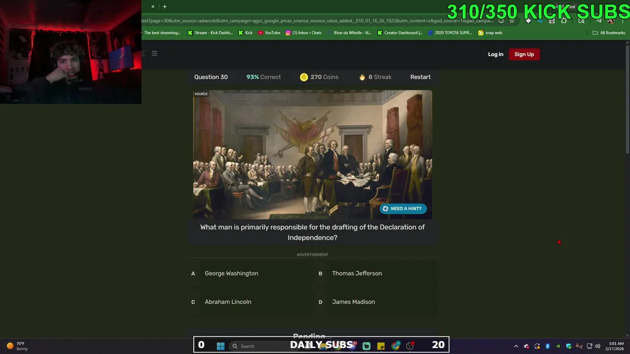
Task: Open the weather widget showing 70°F
Action: click(x=17, y=346)
